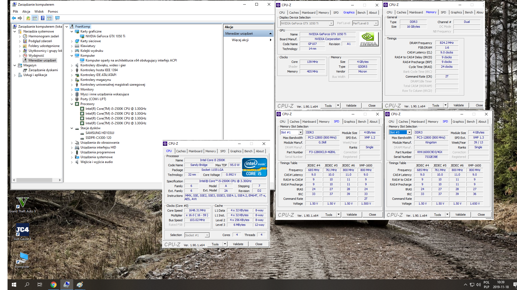Collapse the Procesory tree node
This screenshot has width=517, height=290.
coord(72,104)
